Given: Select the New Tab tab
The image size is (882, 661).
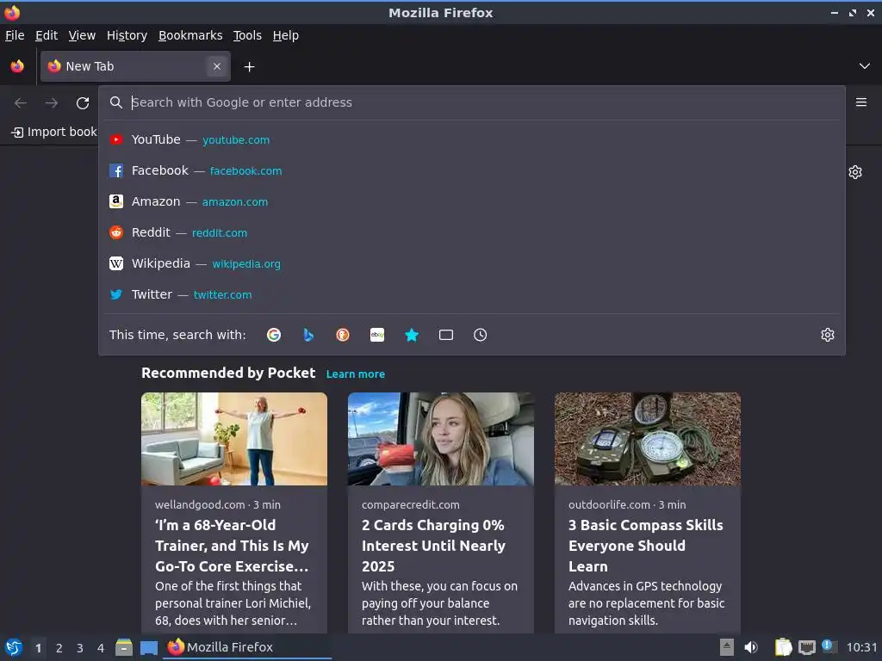Looking at the screenshot, I should (x=135, y=66).
